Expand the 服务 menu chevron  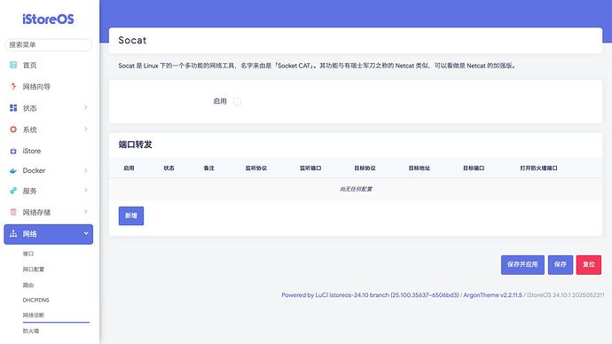(x=85, y=190)
